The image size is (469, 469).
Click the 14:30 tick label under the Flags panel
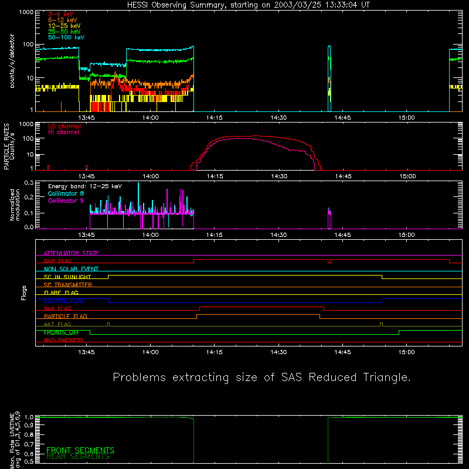(278, 352)
